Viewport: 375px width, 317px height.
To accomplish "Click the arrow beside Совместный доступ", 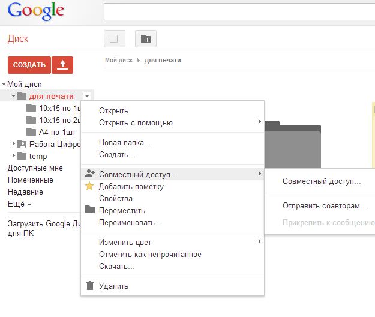I will pos(259,173).
